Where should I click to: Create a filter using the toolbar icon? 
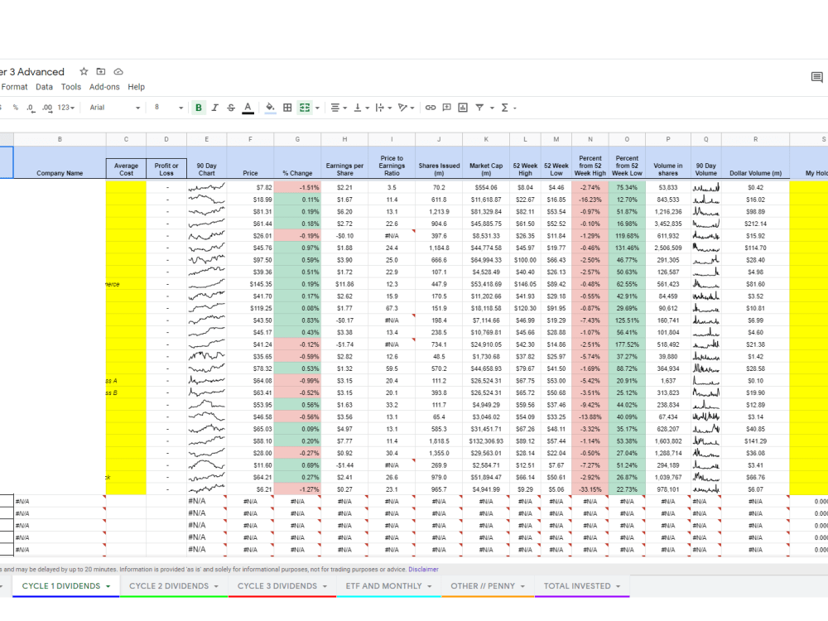(x=480, y=108)
